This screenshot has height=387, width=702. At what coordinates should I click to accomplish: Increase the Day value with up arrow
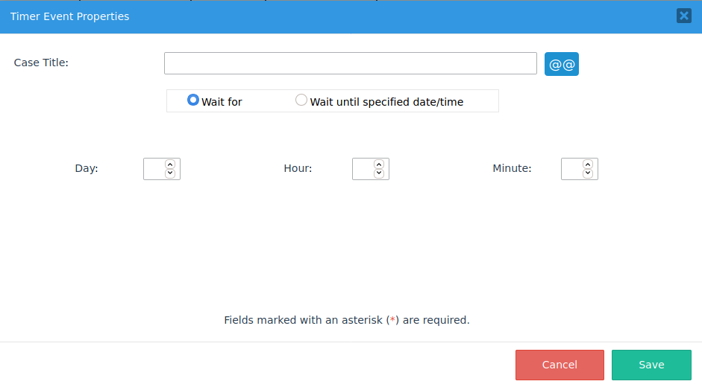(x=170, y=164)
